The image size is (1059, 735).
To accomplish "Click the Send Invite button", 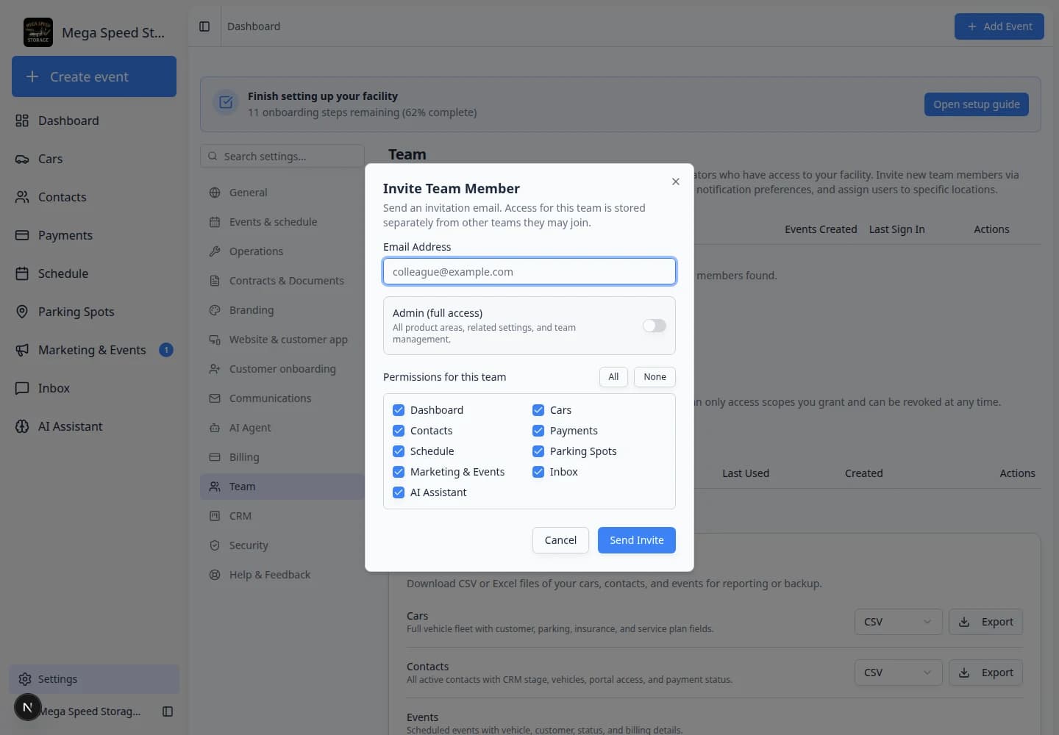I will tap(636, 540).
